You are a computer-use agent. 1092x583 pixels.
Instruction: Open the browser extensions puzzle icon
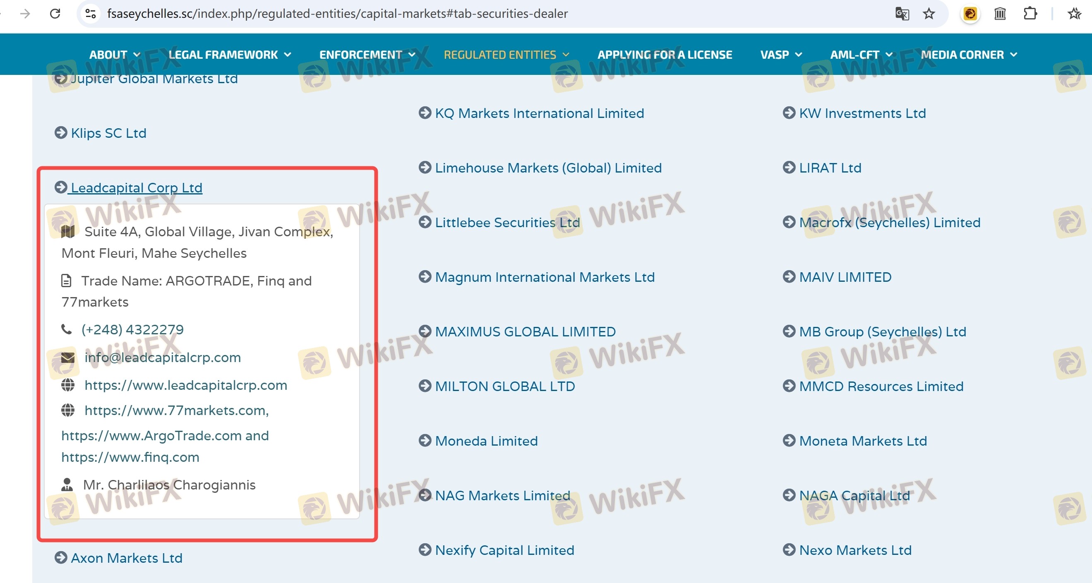(x=1030, y=14)
